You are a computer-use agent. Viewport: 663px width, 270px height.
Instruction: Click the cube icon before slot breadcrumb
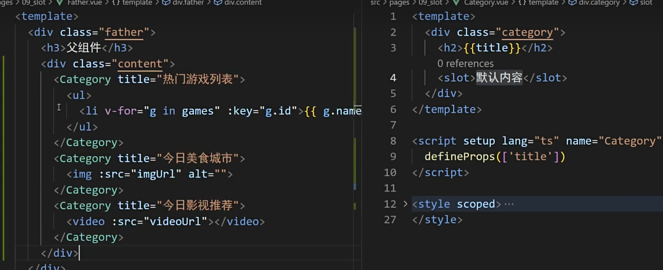[634, 3]
